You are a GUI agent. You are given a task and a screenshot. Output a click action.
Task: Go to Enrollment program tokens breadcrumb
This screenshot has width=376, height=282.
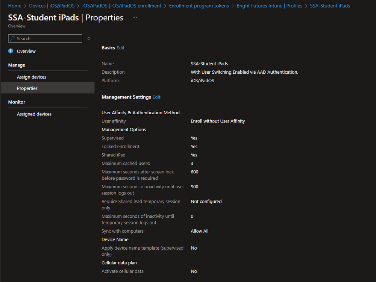coord(199,6)
